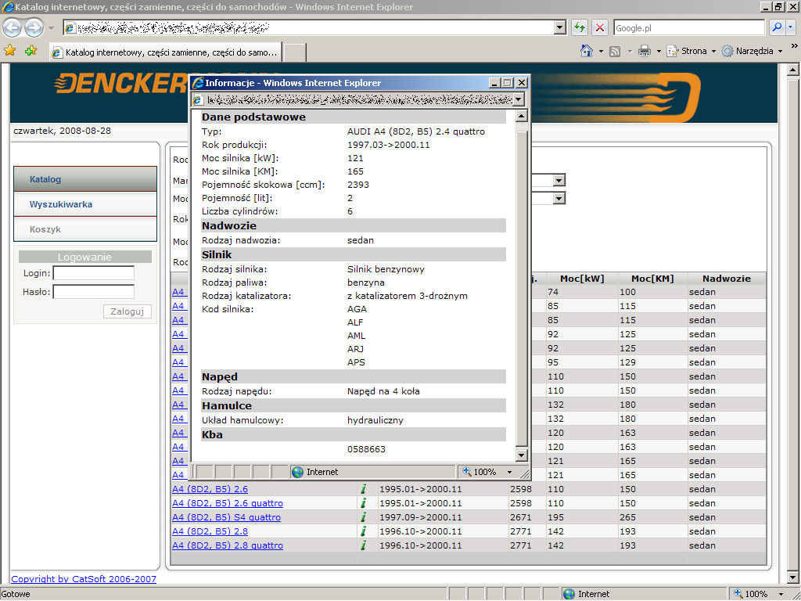Go back using the browser Back arrow

[13, 27]
